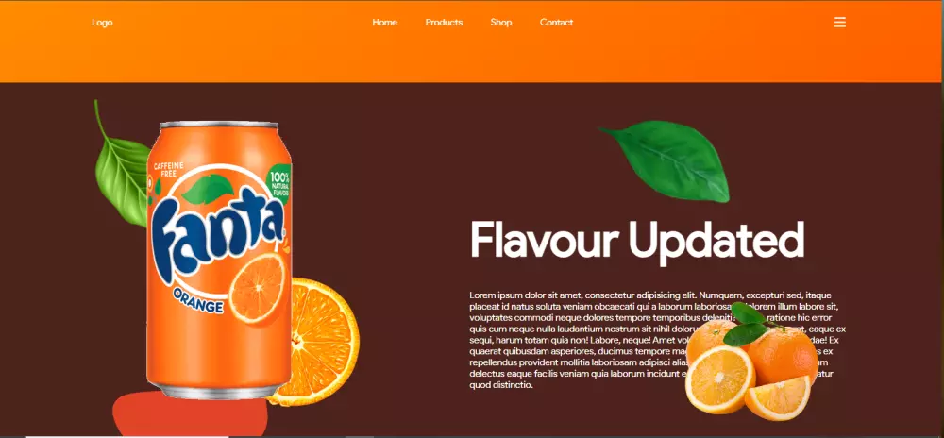Viewport: 944px width, 438px height.
Task: Click the Caffeine Free label on can
Action: [x=164, y=169]
